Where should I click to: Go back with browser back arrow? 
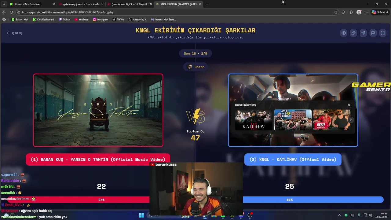pos(4,12)
